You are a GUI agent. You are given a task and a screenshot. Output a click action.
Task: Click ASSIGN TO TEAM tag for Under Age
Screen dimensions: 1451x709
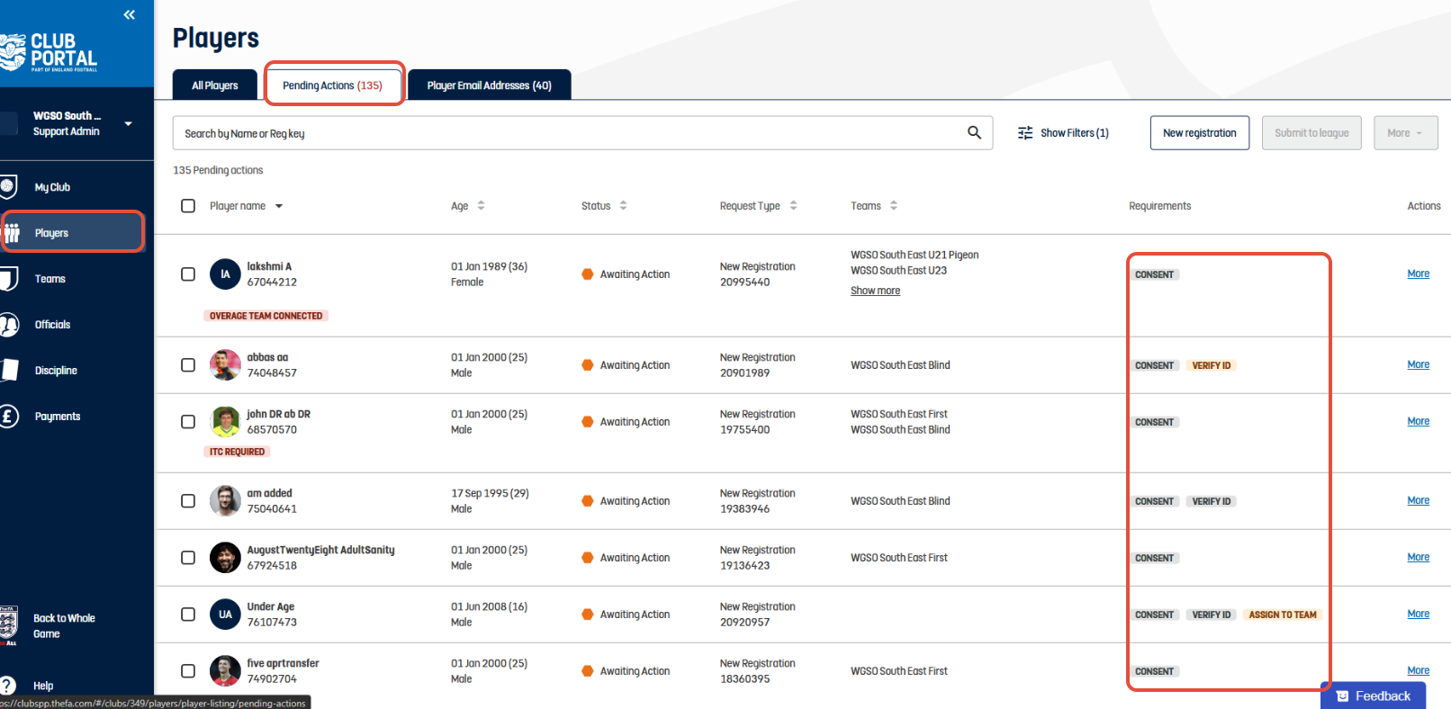point(1283,615)
